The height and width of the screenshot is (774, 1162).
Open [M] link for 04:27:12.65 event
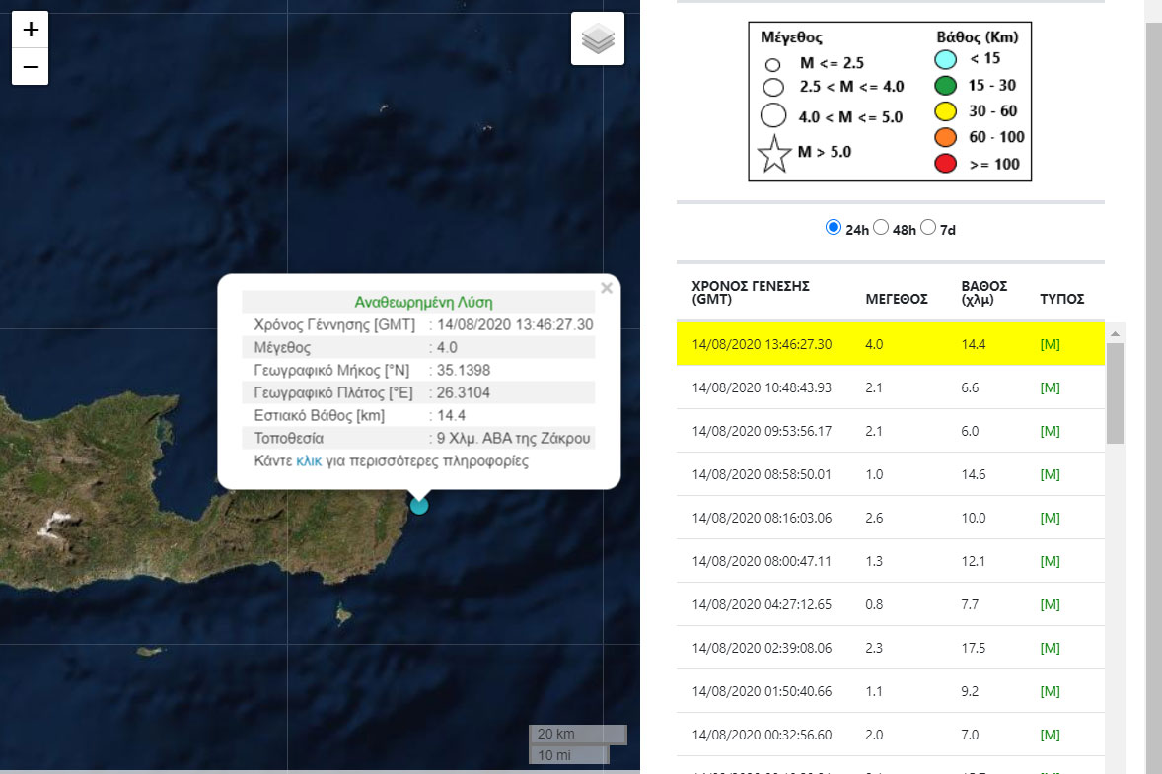[x=1050, y=604]
